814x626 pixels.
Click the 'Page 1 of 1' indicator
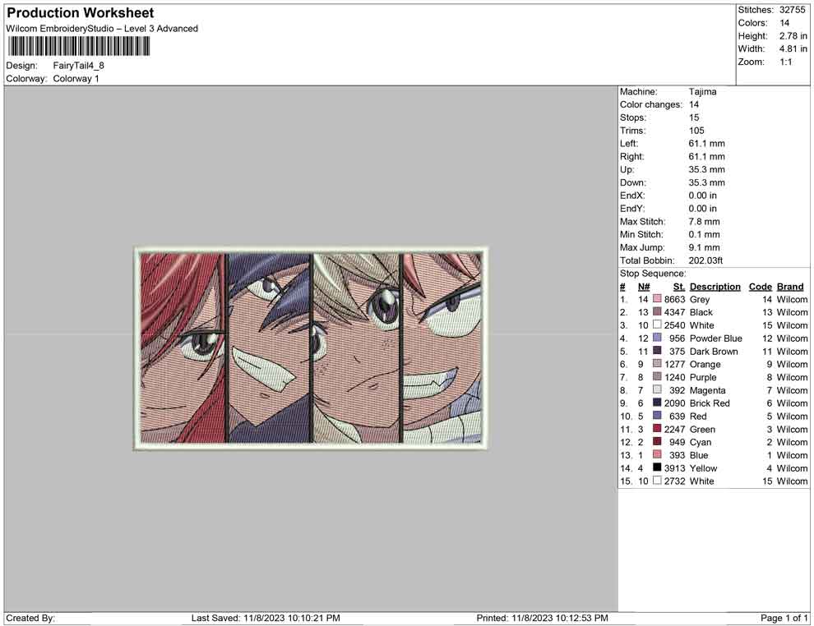[x=784, y=618]
